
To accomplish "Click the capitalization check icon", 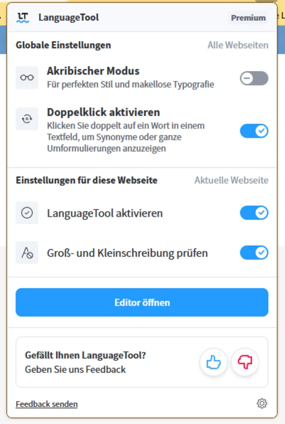I will coord(27,253).
